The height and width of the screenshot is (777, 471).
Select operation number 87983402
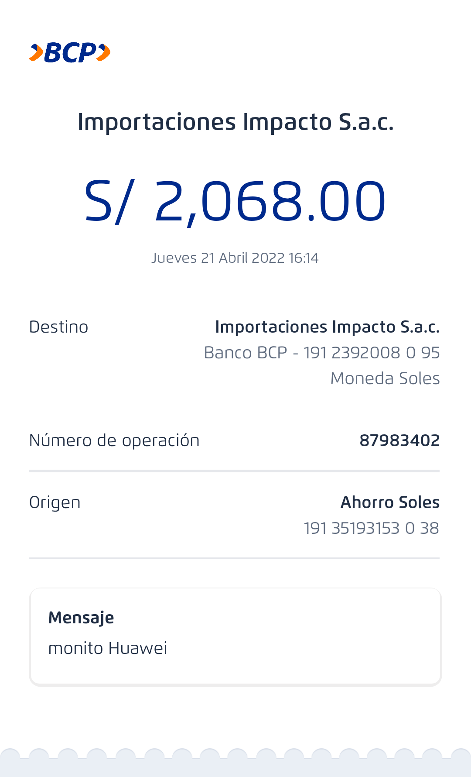[399, 440]
